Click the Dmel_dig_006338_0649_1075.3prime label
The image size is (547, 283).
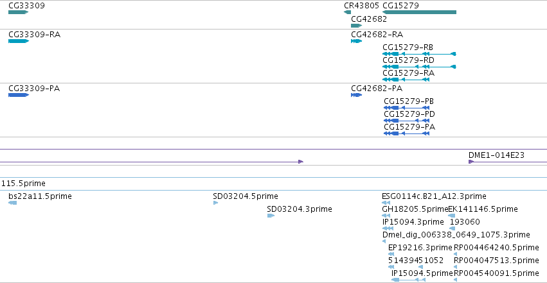(456, 235)
